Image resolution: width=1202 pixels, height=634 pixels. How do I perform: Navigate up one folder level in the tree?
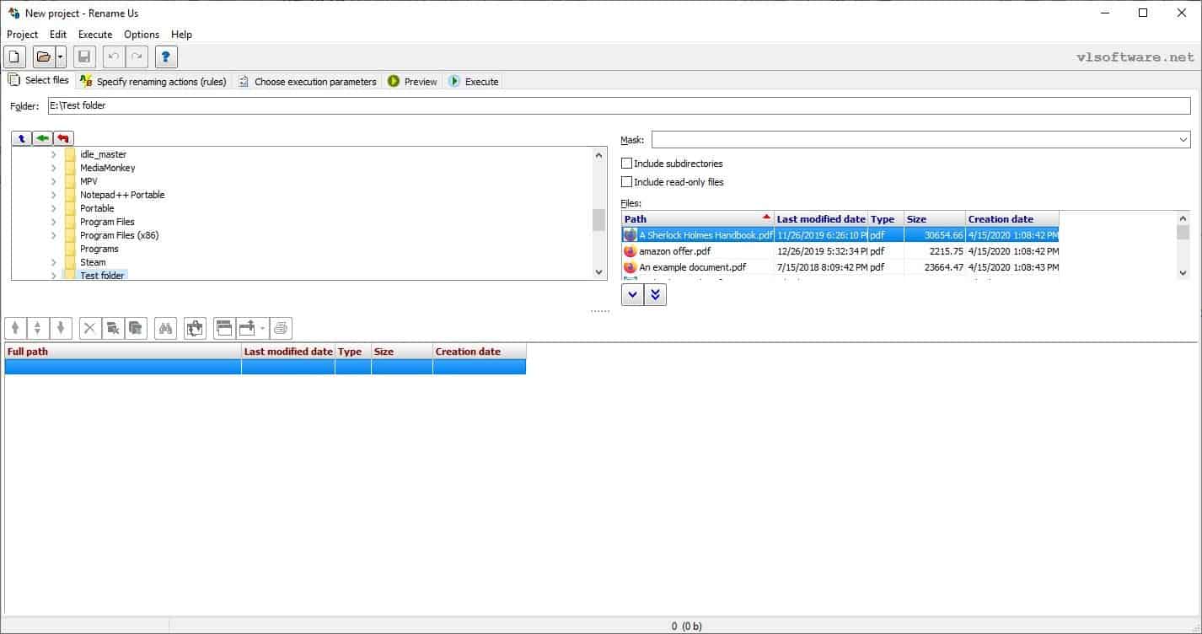tap(20, 137)
